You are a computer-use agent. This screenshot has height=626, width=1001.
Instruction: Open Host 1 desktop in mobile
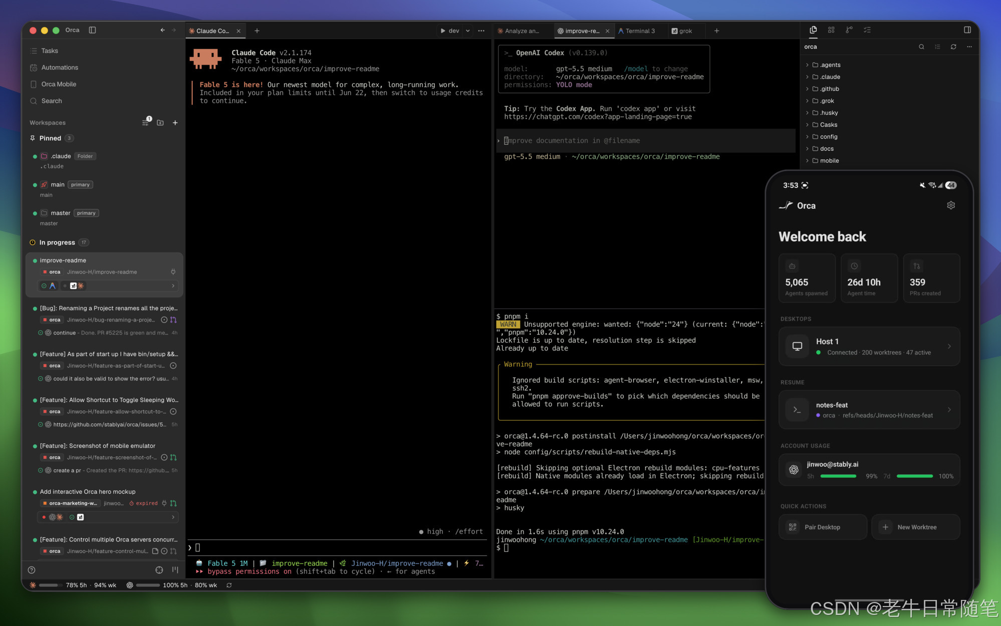click(x=869, y=347)
